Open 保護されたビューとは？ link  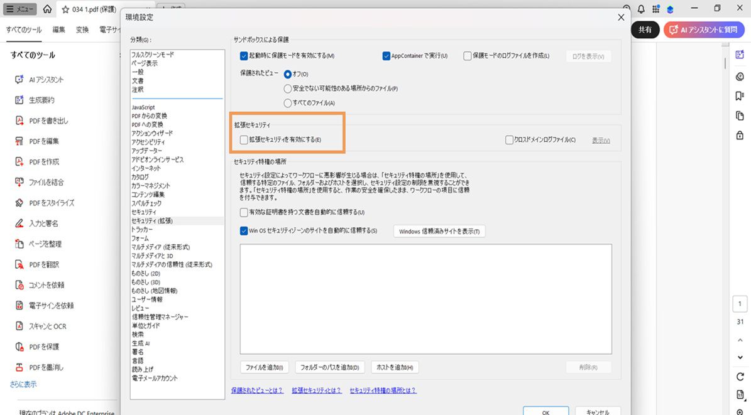coord(257,391)
